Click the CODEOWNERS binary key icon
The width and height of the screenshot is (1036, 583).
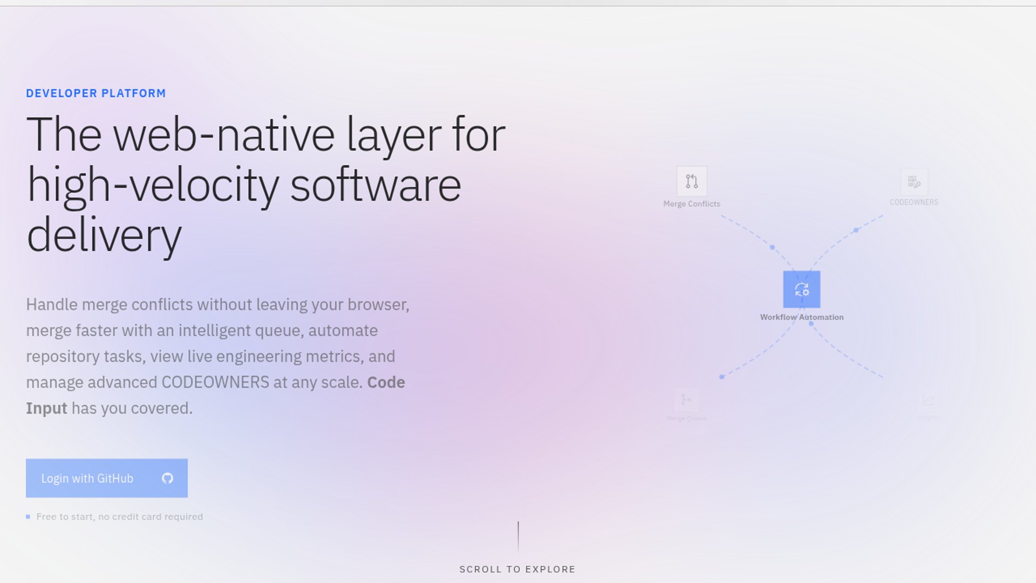point(914,181)
